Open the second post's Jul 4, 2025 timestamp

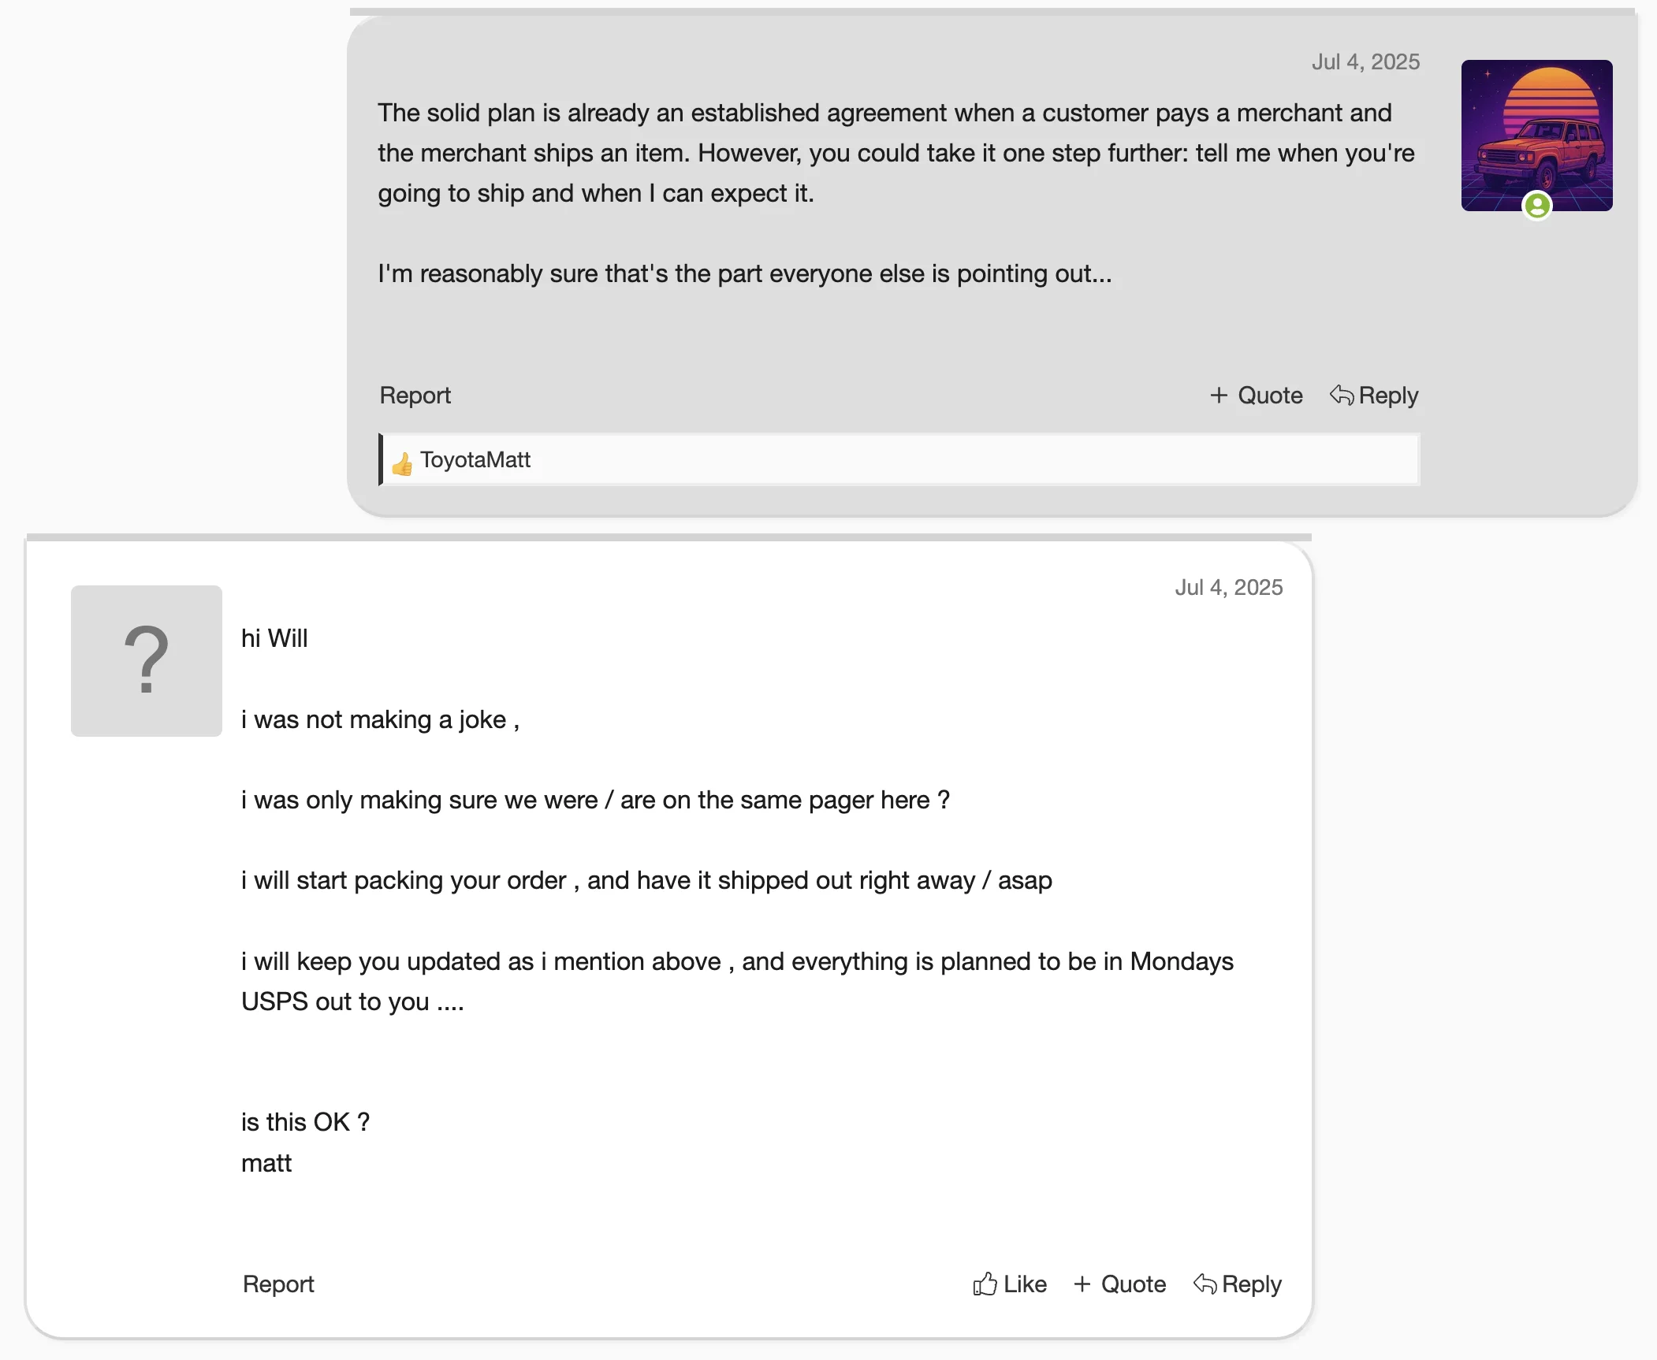click(x=1228, y=587)
